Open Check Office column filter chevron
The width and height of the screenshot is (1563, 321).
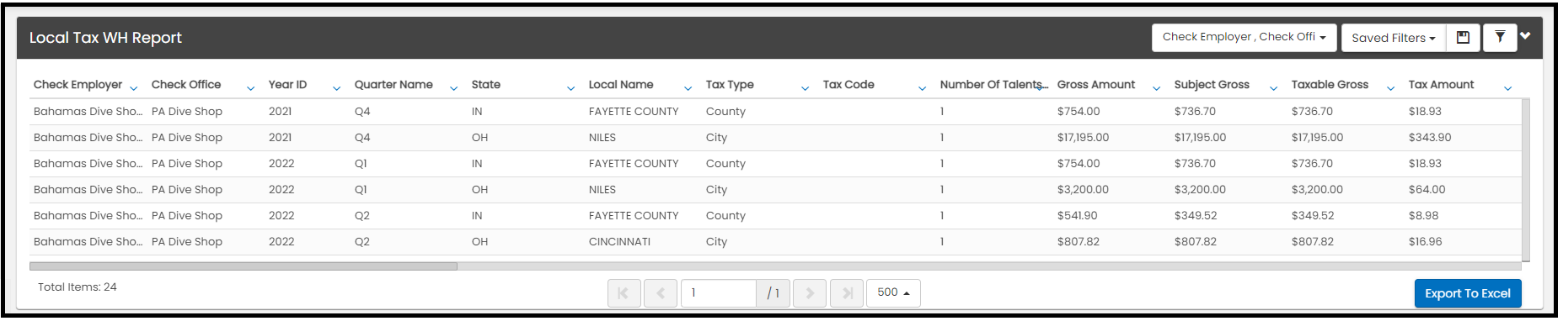click(x=250, y=88)
